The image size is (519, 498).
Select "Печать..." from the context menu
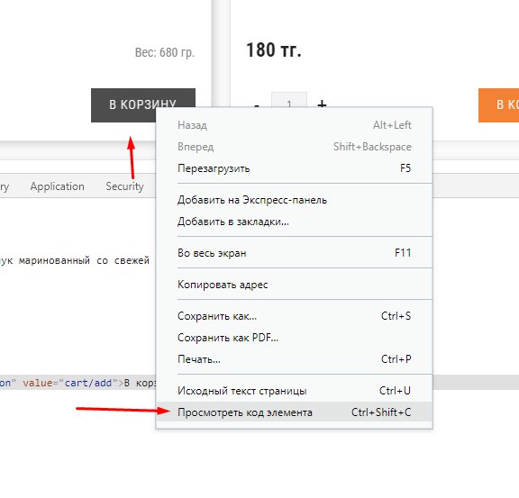click(x=294, y=359)
